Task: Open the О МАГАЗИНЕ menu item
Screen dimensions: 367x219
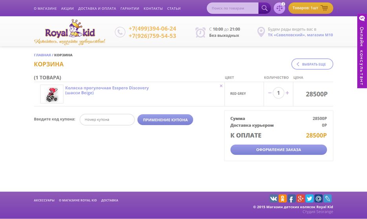Action: click(45, 8)
